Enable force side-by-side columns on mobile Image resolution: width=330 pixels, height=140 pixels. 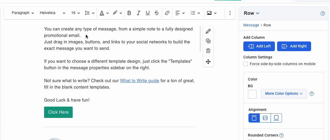point(245,64)
